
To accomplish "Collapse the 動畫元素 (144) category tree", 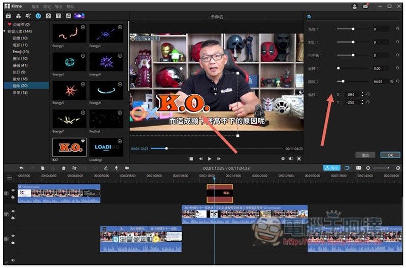I will coord(5,31).
